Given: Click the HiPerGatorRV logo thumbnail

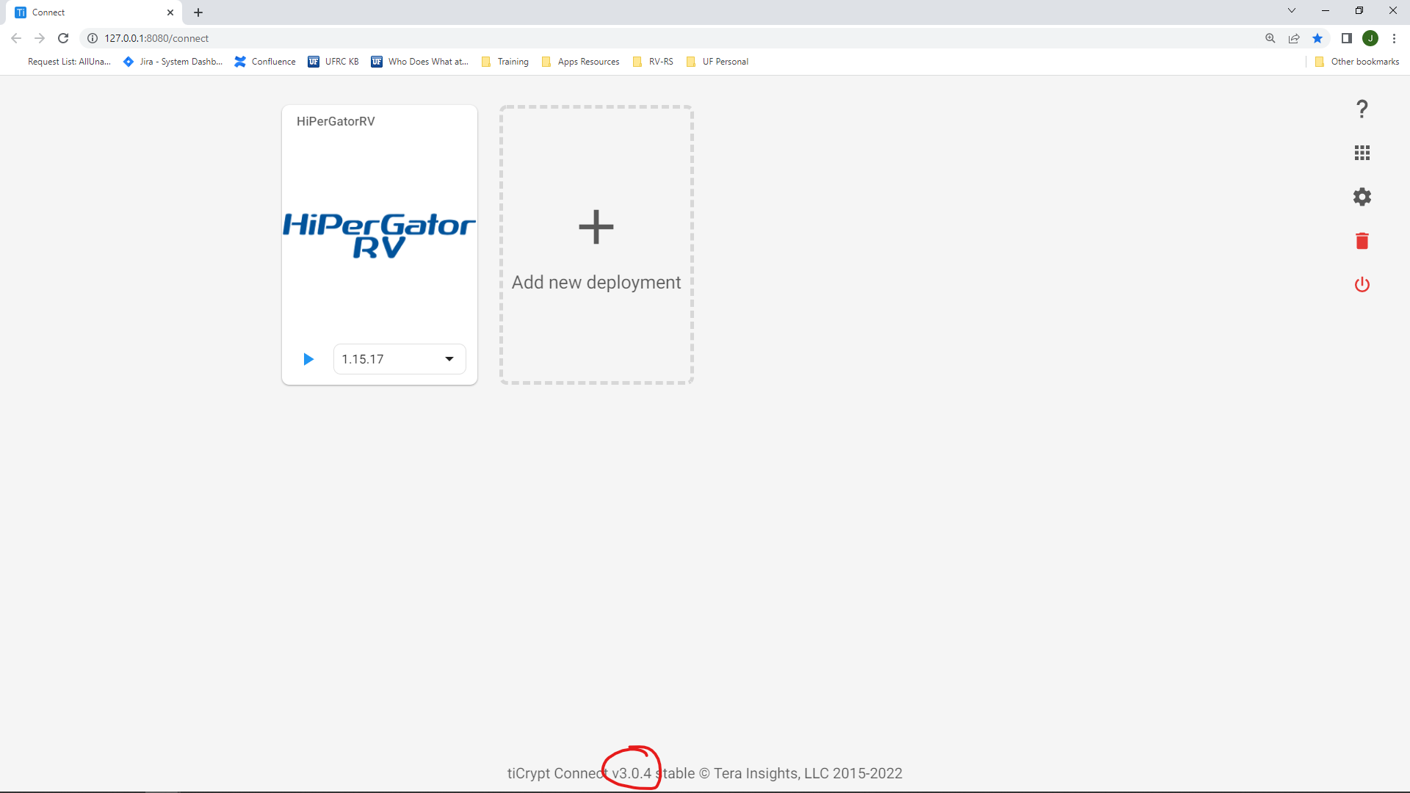Looking at the screenshot, I should click(x=379, y=235).
